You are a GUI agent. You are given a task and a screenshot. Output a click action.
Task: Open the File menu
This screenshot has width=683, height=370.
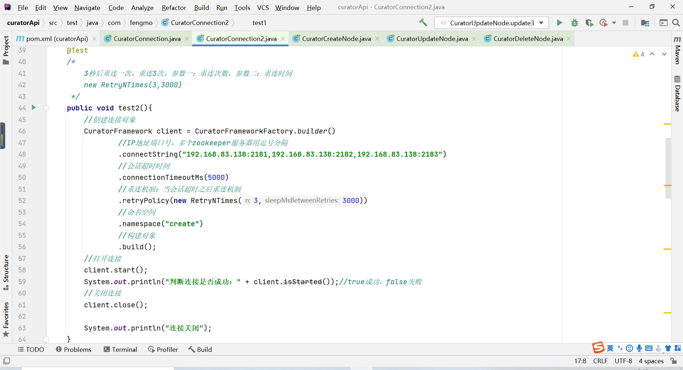click(23, 7)
